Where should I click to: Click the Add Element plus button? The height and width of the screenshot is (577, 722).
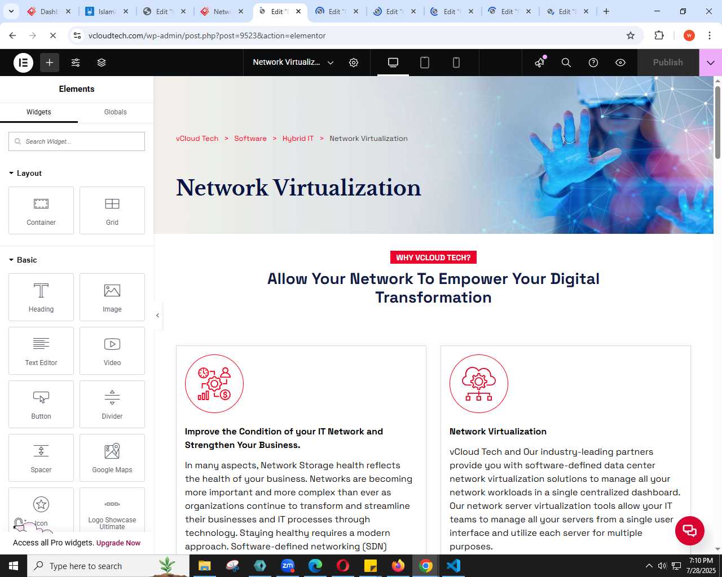(x=50, y=63)
